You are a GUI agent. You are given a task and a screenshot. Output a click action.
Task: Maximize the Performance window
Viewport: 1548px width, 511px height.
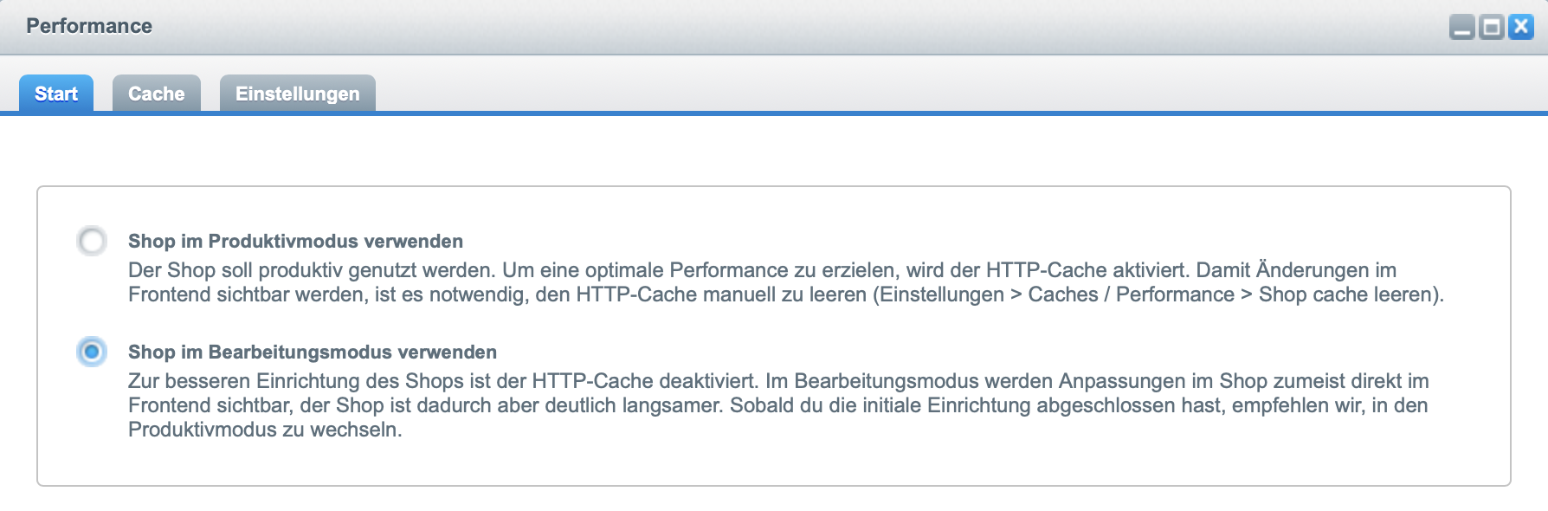(1491, 27)
